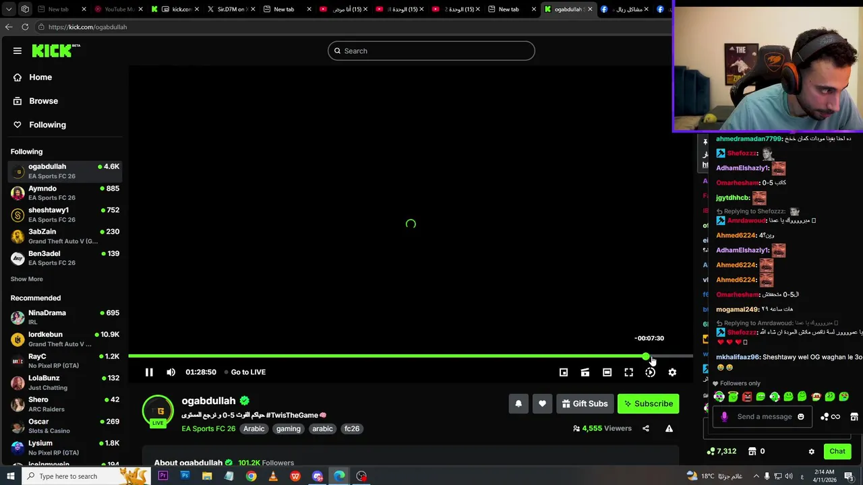Open browser tab search dropdown arrow
The image size is (863, 485).
click(x=9, y=9)
